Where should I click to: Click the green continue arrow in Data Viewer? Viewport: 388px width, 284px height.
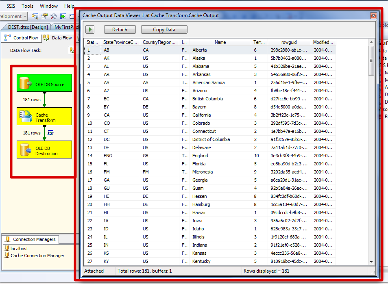[x=90, y=30]
